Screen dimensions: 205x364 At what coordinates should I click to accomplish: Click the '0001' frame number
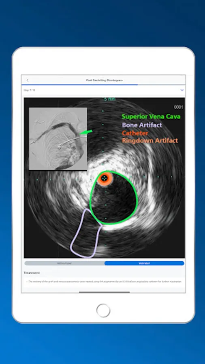(x=178, y=107)
